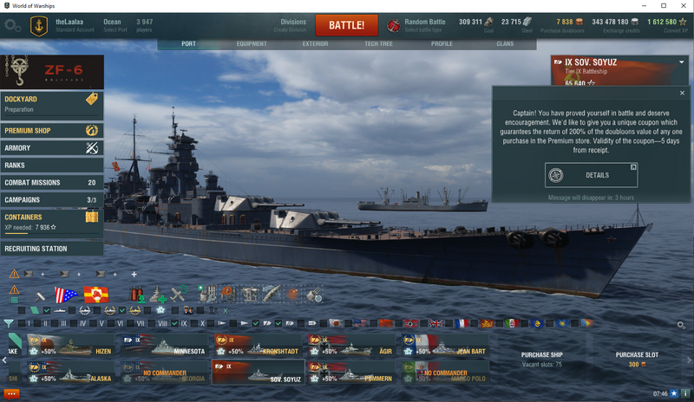
Task: Select the Jean Bart ship card
Action: (445, 345)
